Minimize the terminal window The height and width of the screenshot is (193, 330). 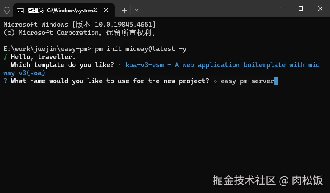coord(280,8)
